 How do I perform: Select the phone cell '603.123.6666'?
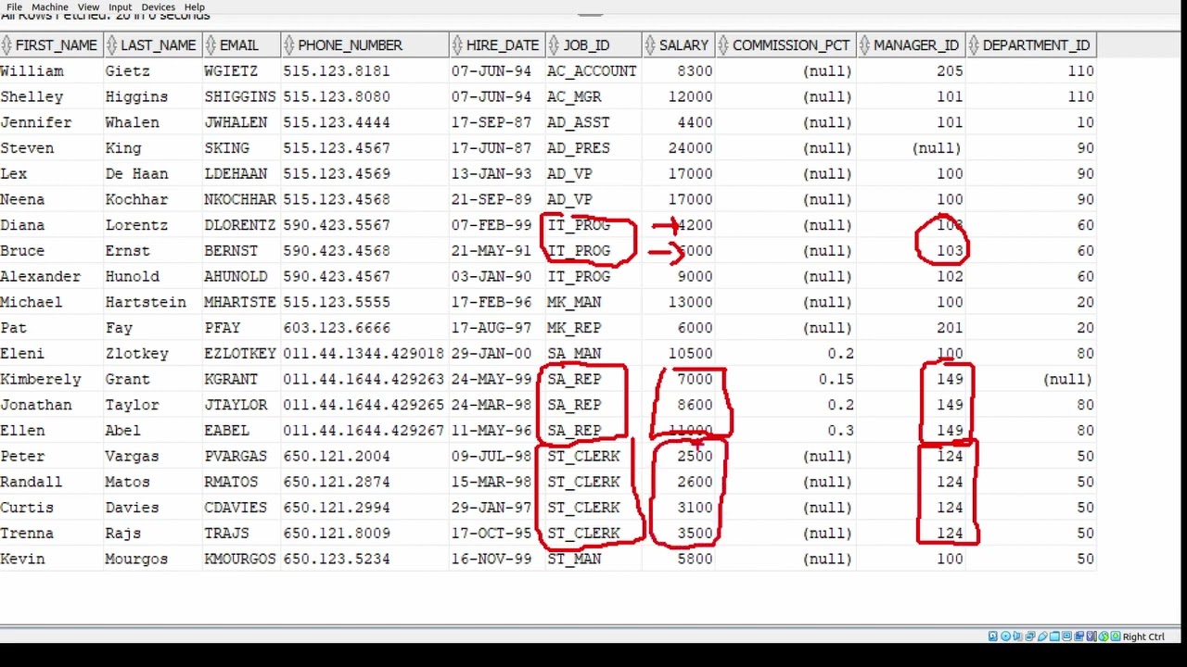click(337, 328)
